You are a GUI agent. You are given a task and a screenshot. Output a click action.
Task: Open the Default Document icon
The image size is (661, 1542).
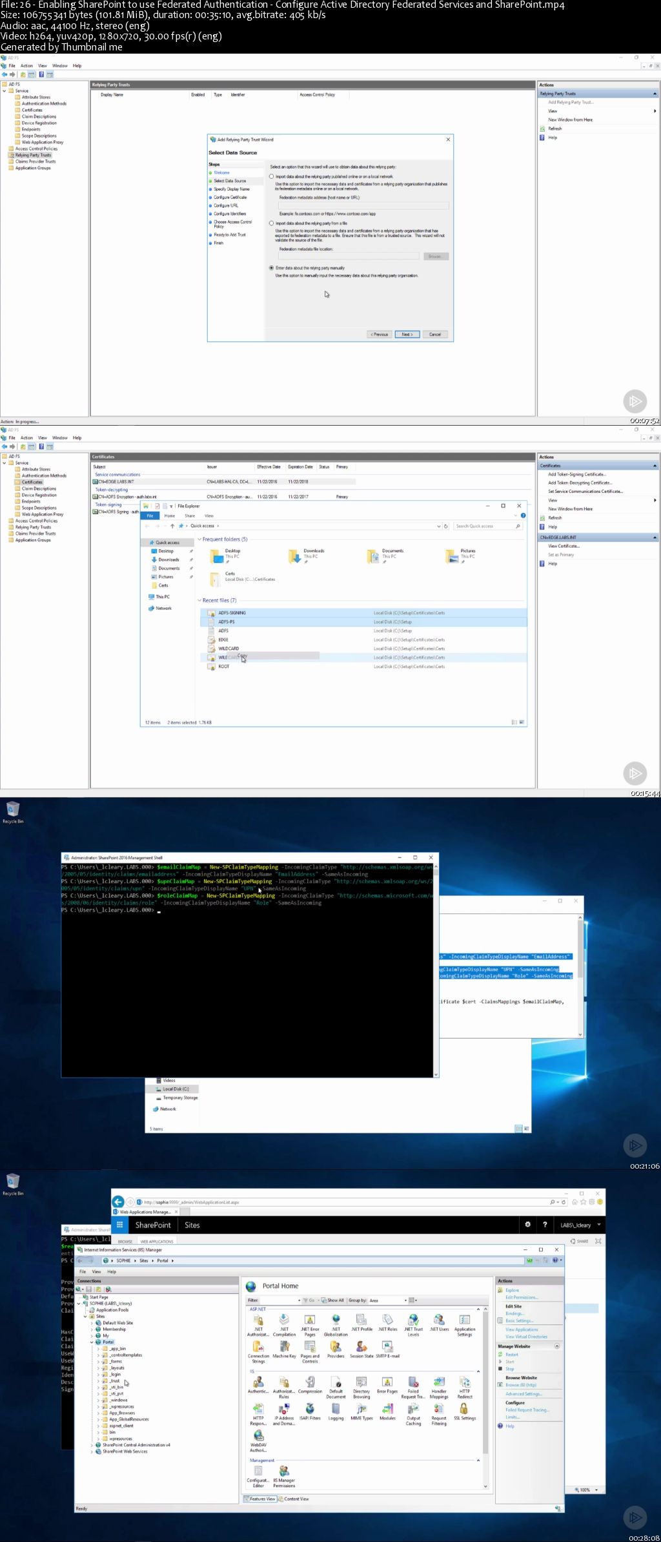(336, 1388)
